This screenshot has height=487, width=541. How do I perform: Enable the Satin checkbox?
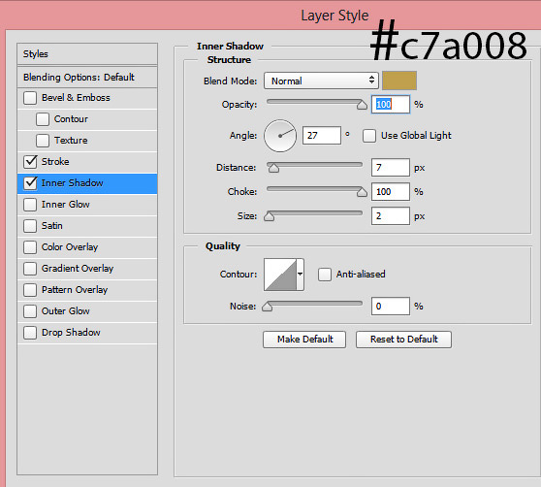(30, 226)
